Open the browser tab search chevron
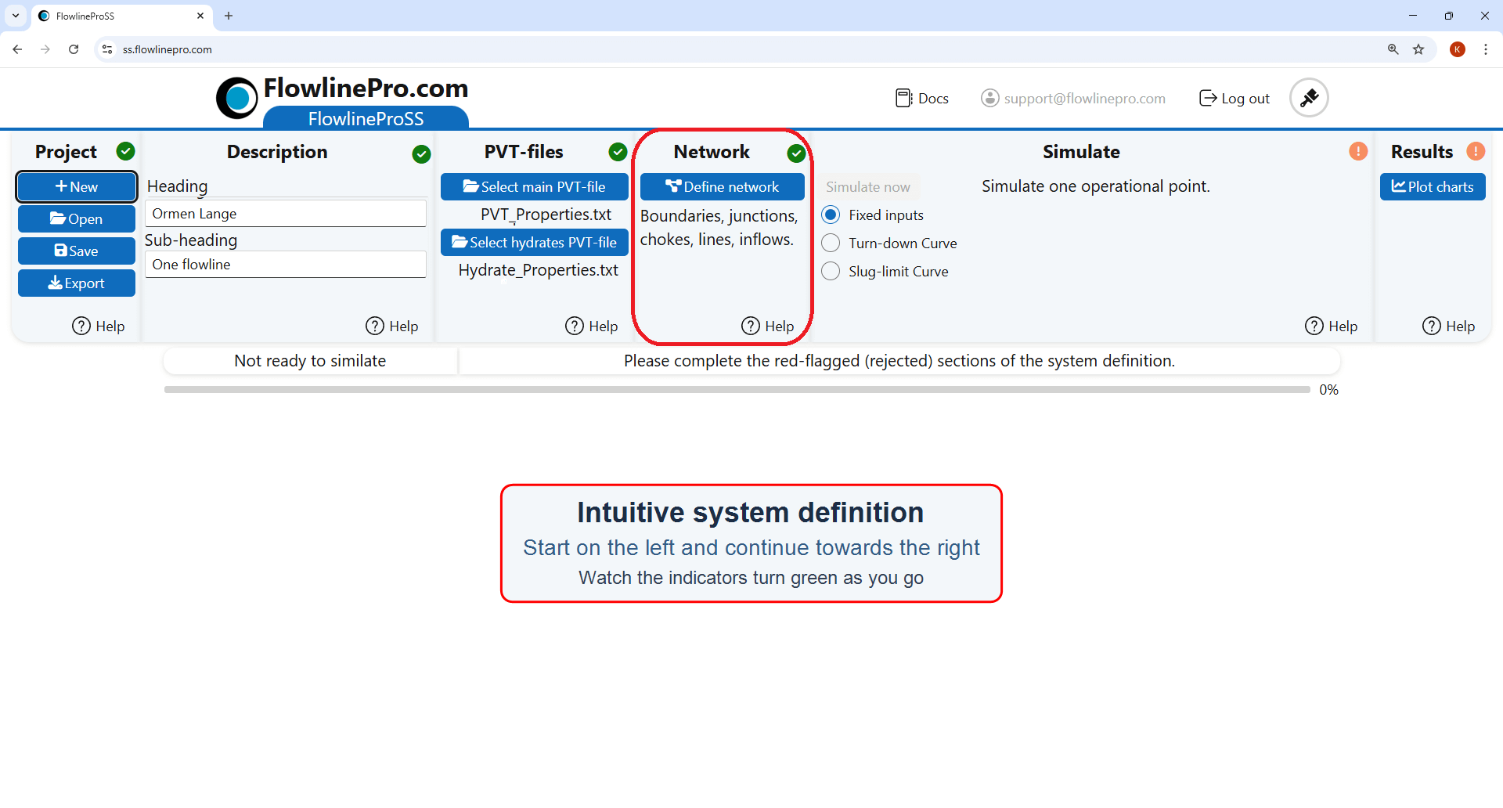This screenshot has width=1503, height=808. click(x=16, y=16)
